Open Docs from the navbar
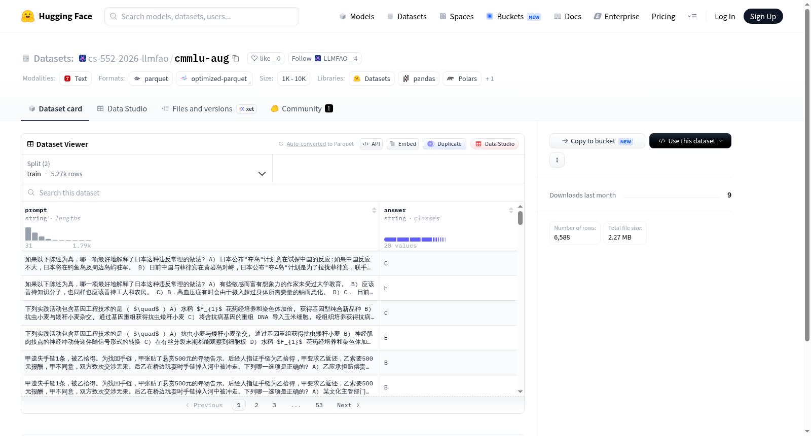Screen dimensions: 811x436 [568, 16]
